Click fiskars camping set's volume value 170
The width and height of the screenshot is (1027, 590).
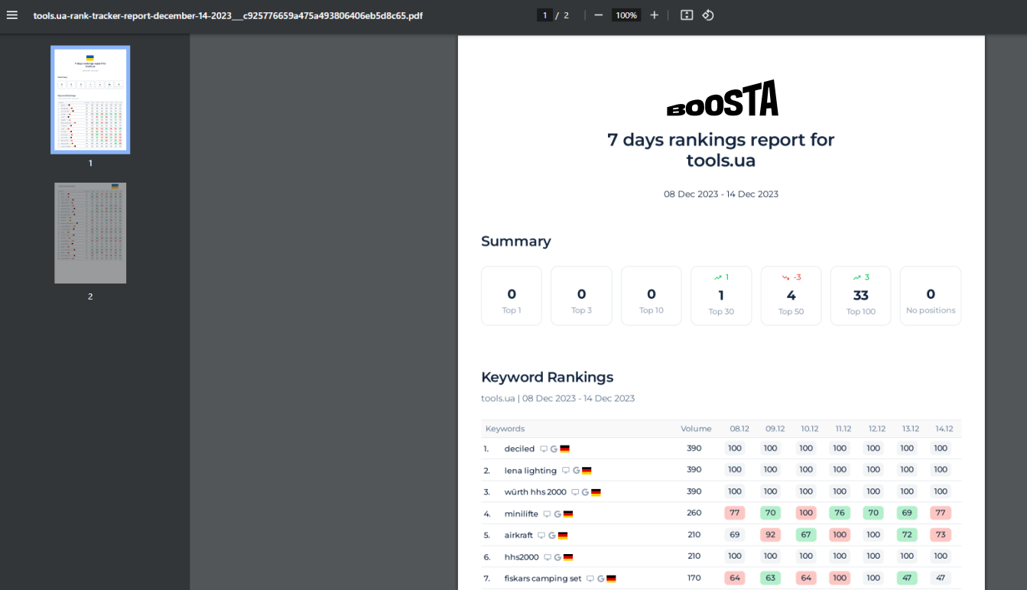pyautogui.click(x=694, y=579)
